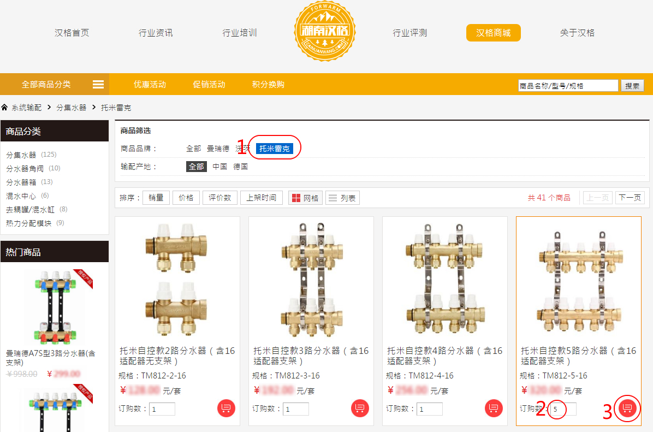Image resolution: width=653 pixels, height=432 pixels.
Task: Open the 4路分水器 product image
Action: (445, 280)
